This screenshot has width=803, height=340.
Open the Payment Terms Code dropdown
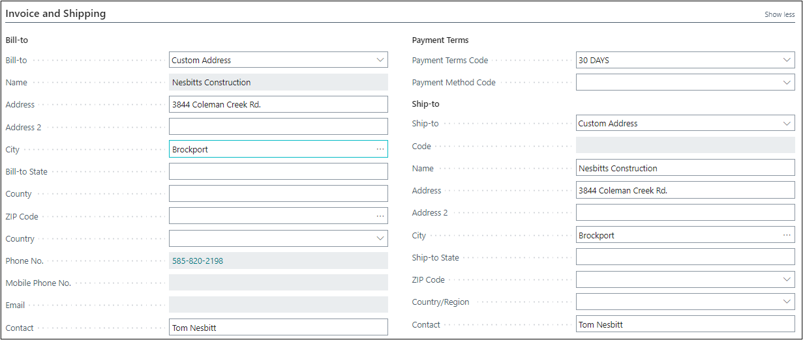787,60
